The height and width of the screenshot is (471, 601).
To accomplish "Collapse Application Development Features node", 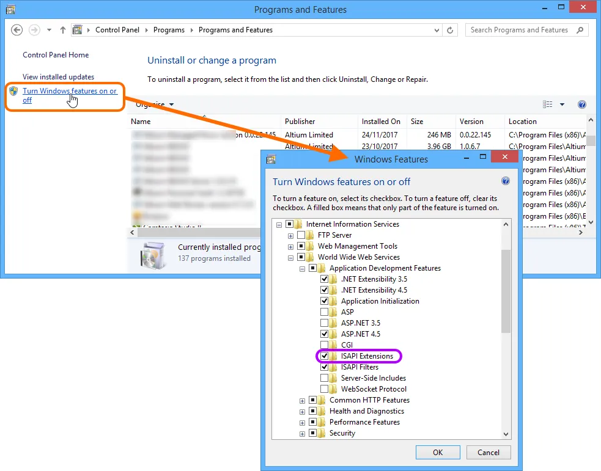I will click(x=303, y=269).
